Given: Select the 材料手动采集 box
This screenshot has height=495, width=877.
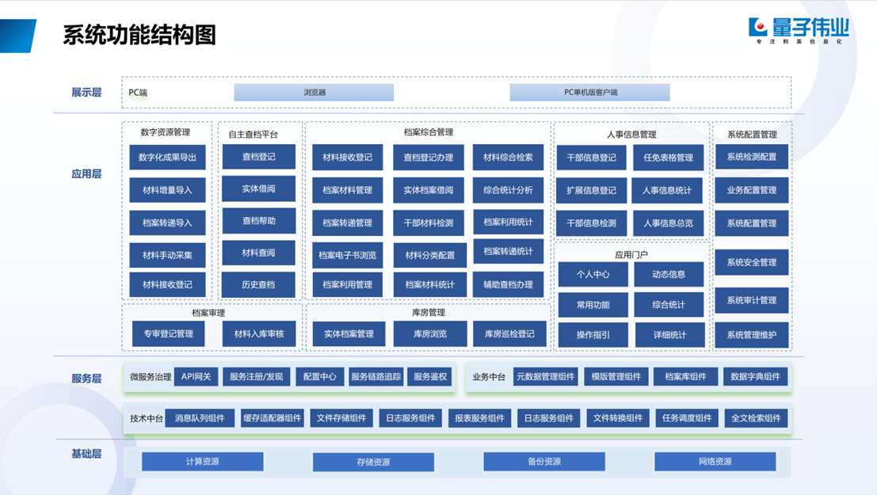Looking at the screenshot, I should tap(167, 255).
